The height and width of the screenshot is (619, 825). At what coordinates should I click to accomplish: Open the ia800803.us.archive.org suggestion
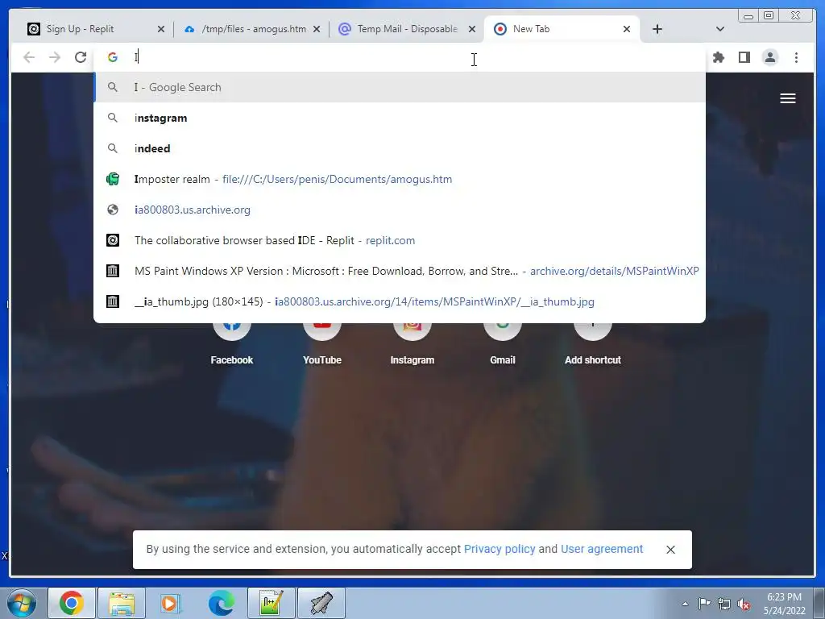[400, 210]
